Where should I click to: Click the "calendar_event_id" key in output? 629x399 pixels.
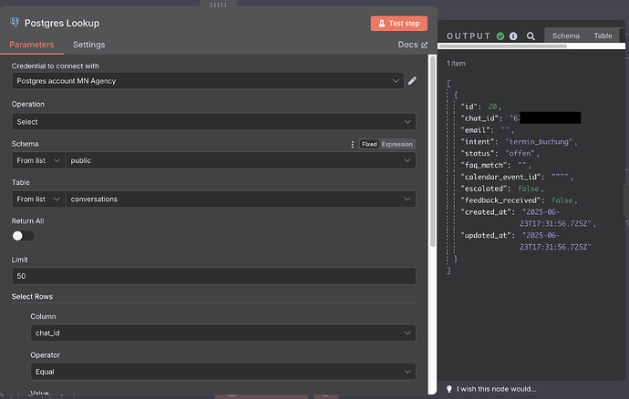click(502, 177)
